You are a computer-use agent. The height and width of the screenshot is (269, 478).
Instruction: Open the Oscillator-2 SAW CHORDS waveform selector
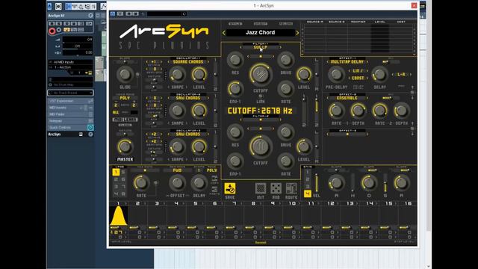[187, 98]
